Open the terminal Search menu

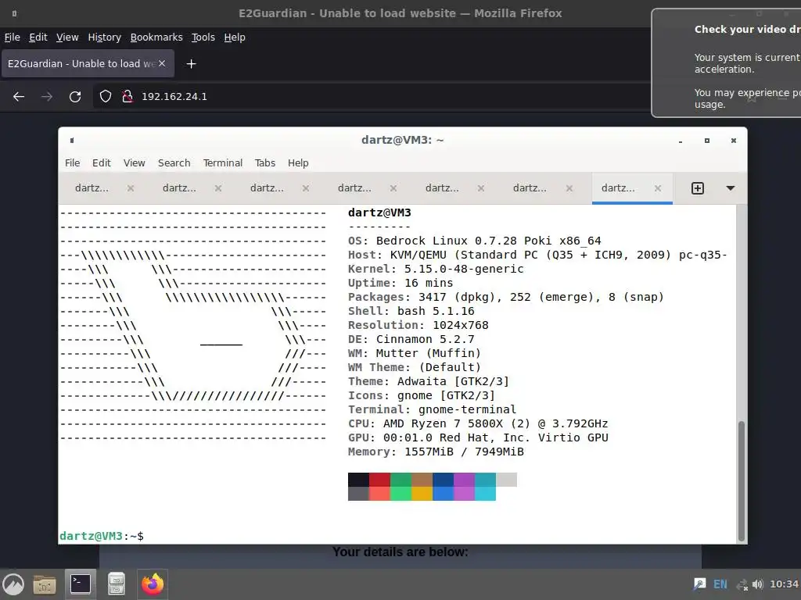pos(174,162)
